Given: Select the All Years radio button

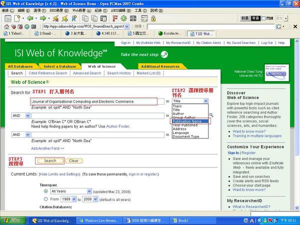Looking at the screenshot, I should [45, 191].
